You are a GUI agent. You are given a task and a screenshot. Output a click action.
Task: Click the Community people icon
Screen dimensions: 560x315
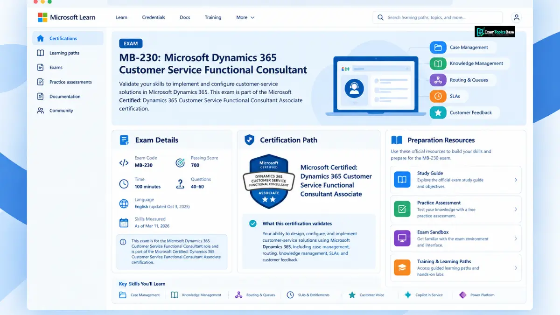point(41,111)
